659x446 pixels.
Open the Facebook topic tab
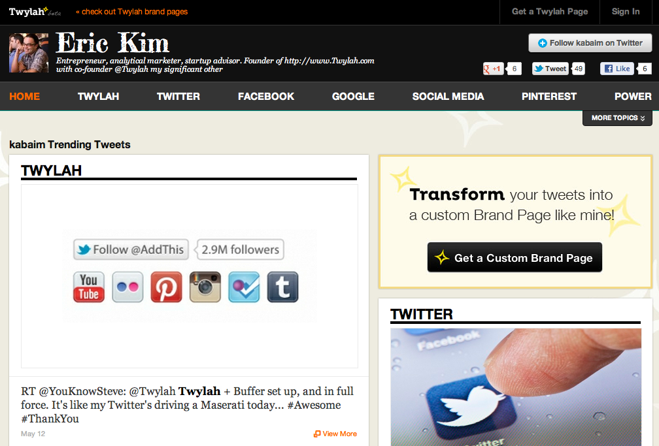coord(266,97)
